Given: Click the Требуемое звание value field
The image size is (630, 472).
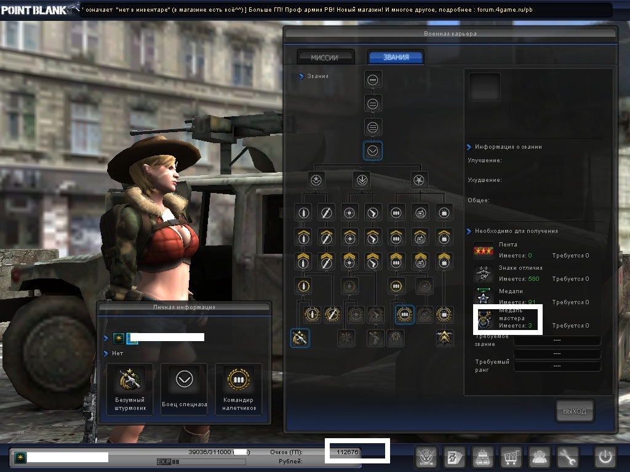Looking at the screenshot, I should point(557,340).
